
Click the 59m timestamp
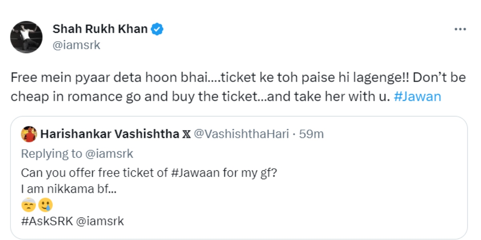(311, 134)
